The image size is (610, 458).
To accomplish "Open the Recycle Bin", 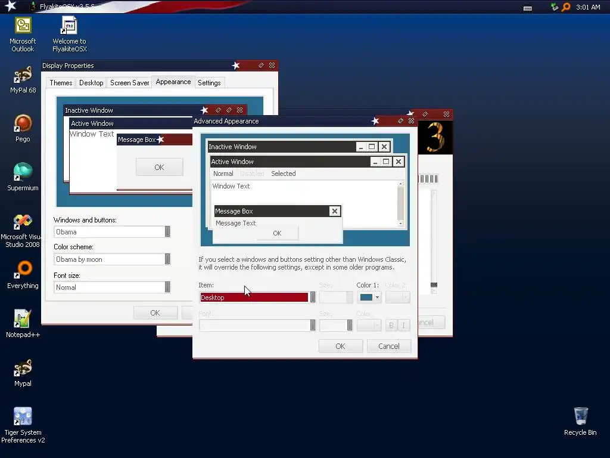I will coord(580,422).
